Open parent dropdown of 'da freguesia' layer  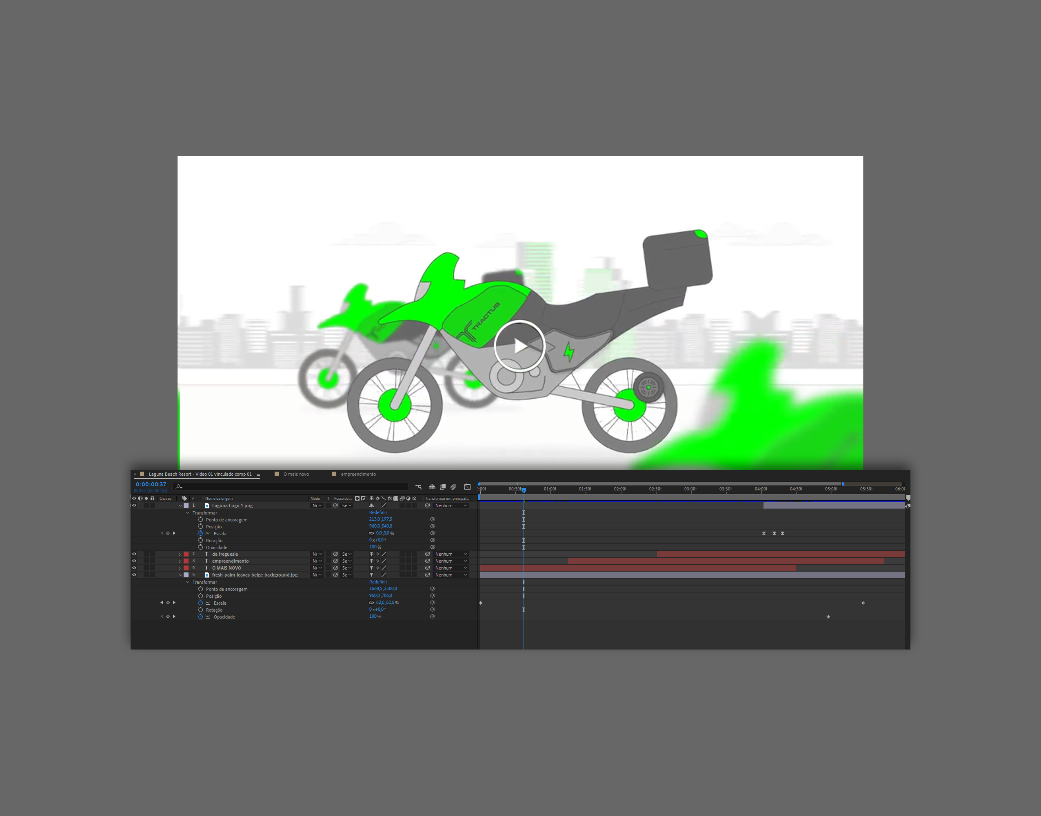point(451,554)
